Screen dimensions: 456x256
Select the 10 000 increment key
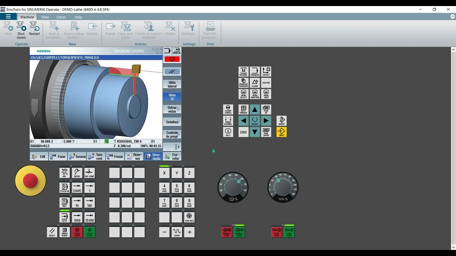89,217
